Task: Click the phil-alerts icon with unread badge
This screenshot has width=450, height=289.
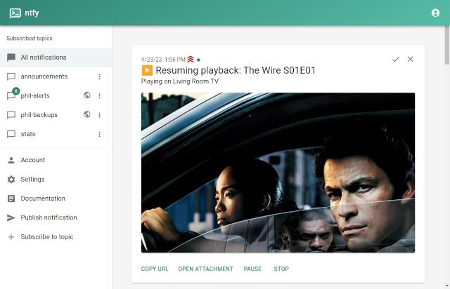Action: (x=12, y=95)
